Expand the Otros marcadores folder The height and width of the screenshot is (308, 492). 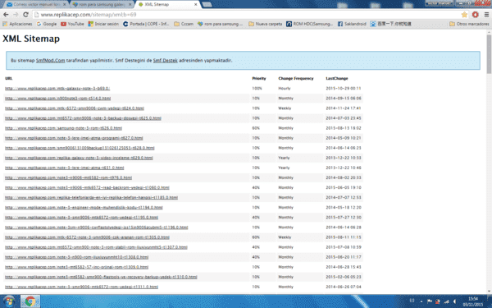(x=469, y=24)
